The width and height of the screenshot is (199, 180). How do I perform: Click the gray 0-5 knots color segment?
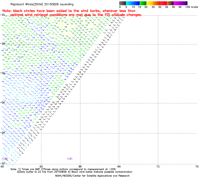(123, 3)
